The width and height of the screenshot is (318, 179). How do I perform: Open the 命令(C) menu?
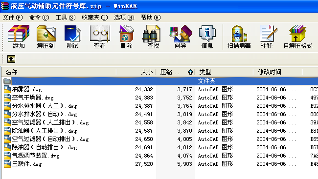point(39,18)
